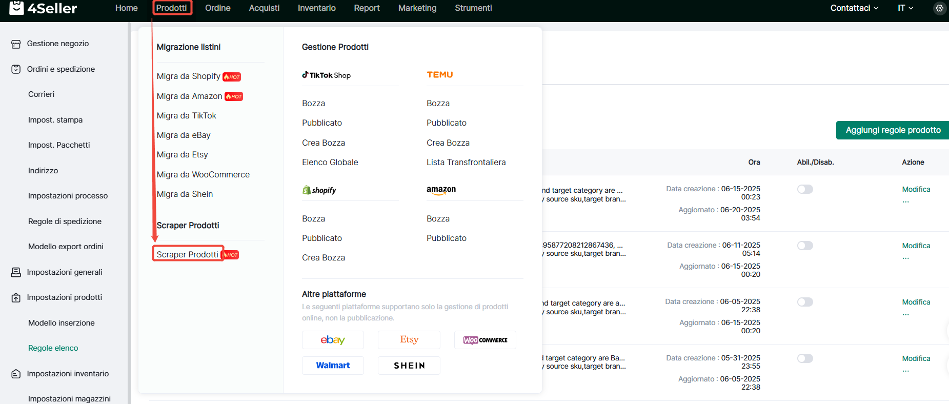
Task: Click the Impostazioni inventario icon
Action: (x=16, y=374)
